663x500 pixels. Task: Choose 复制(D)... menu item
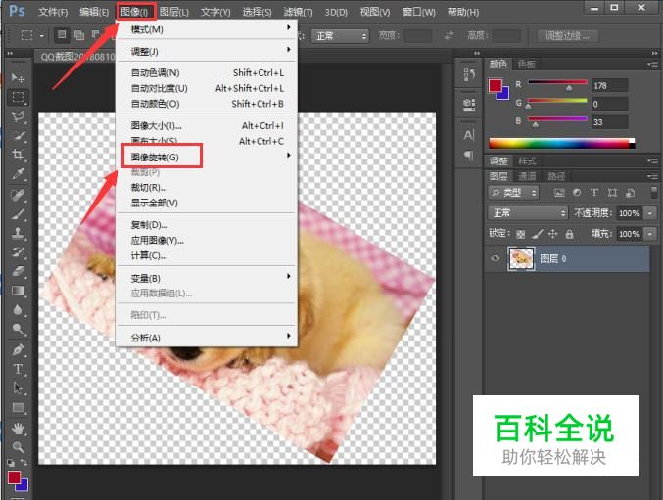tap(207, 225)
